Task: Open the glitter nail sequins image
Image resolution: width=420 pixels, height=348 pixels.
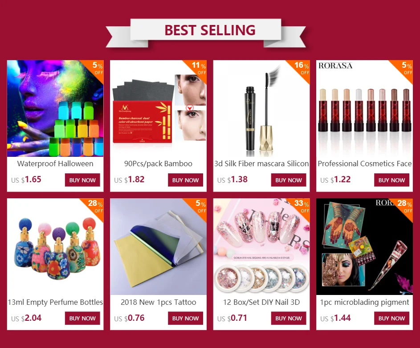Action: tap(261, 247)
